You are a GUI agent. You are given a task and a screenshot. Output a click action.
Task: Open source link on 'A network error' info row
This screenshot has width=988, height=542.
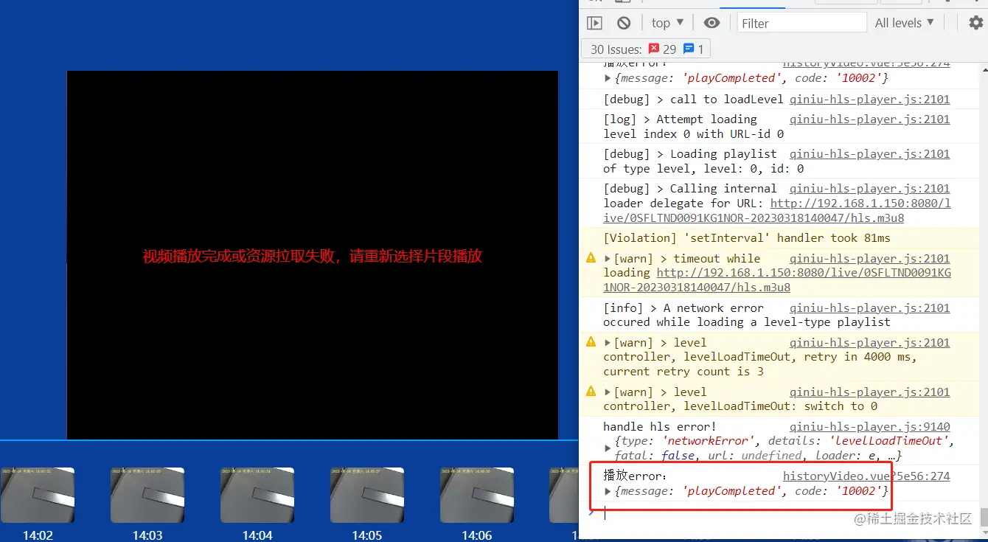click(869, 308)
